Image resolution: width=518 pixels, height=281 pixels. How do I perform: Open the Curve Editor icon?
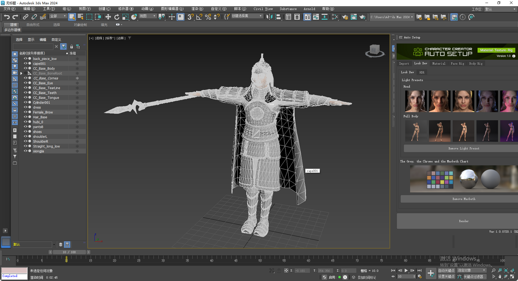point(316,17)
